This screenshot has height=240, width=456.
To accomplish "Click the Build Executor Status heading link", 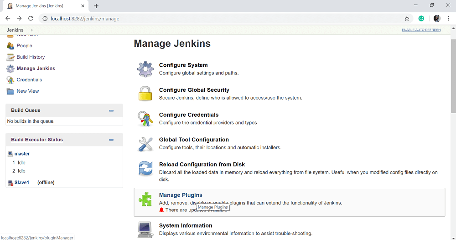I will (37, 140).
